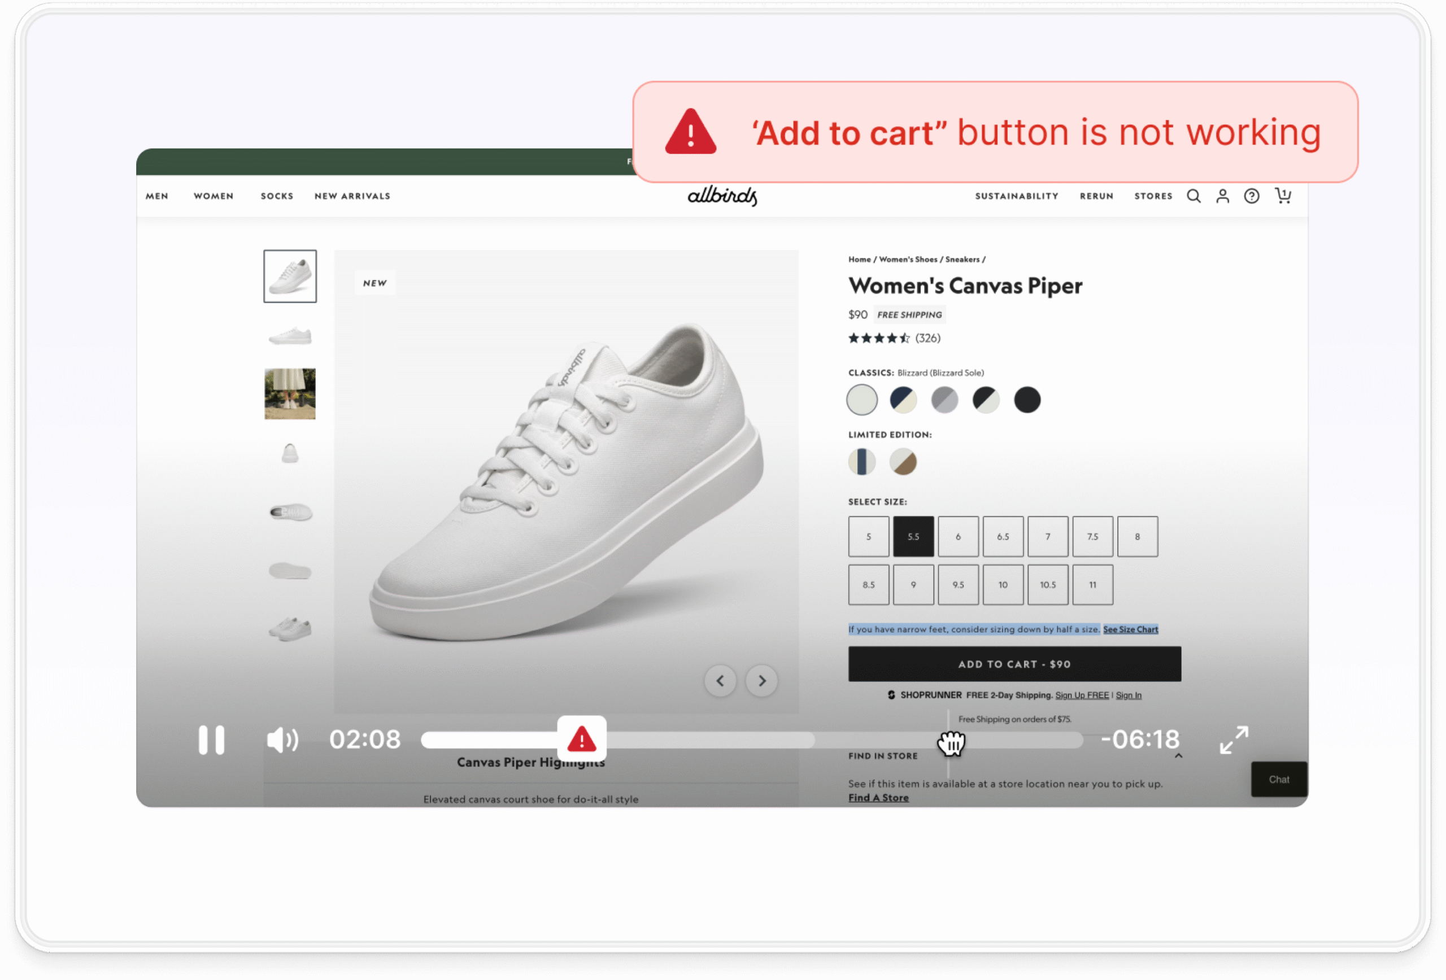Open SUSTAINABILITY menu item
Screen dimensions: 1446x980
[x=1017, y=196]
